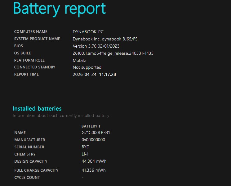Click the Mobile platform role value

[x=79, y=60]
